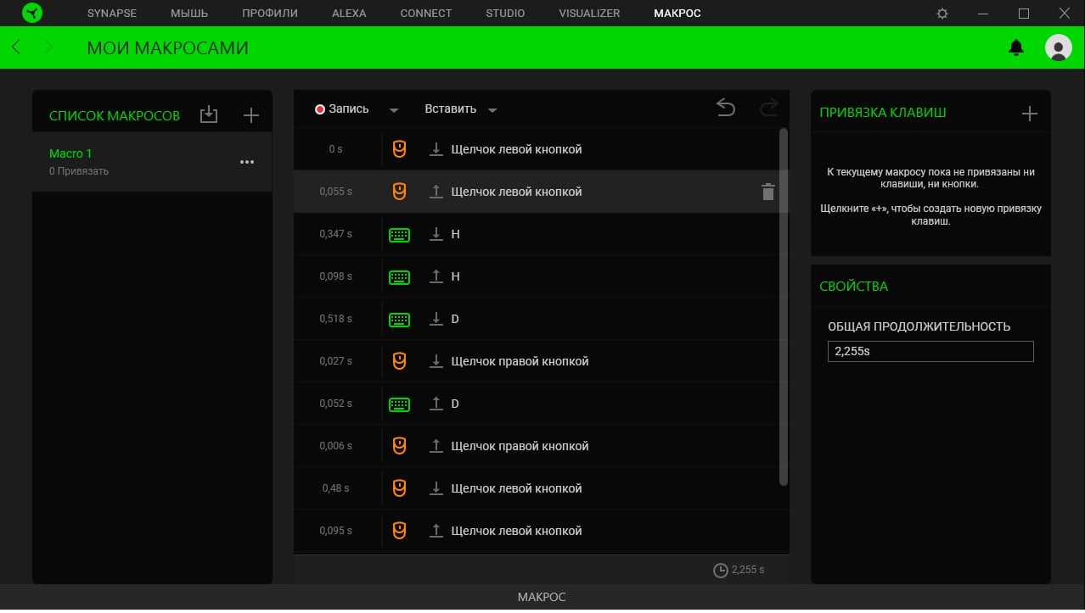Open the Macro 1 three-dots options menu

pos(247,162)
